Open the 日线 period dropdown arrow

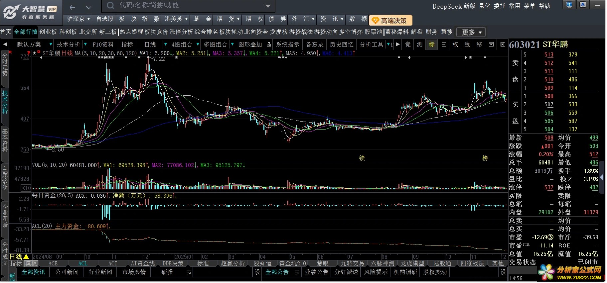coord(165,45)
